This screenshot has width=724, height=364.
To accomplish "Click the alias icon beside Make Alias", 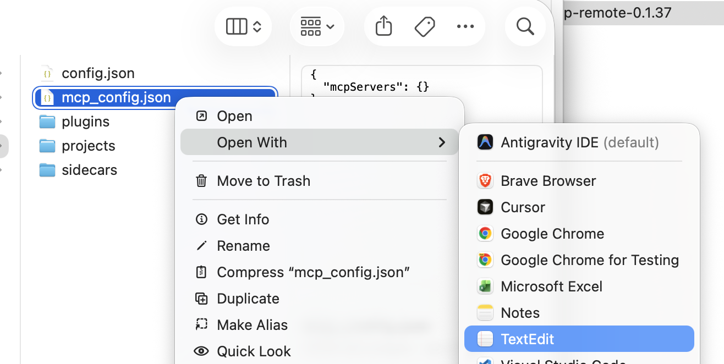I will pos(201,325).
